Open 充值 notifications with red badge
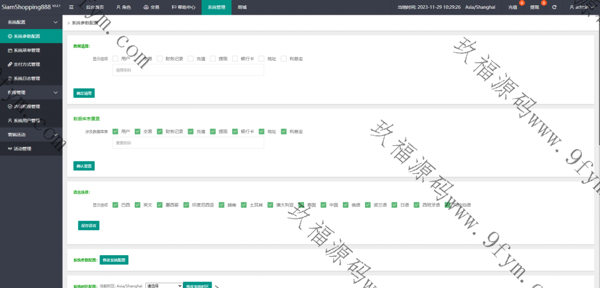 (x=513, y=7)
